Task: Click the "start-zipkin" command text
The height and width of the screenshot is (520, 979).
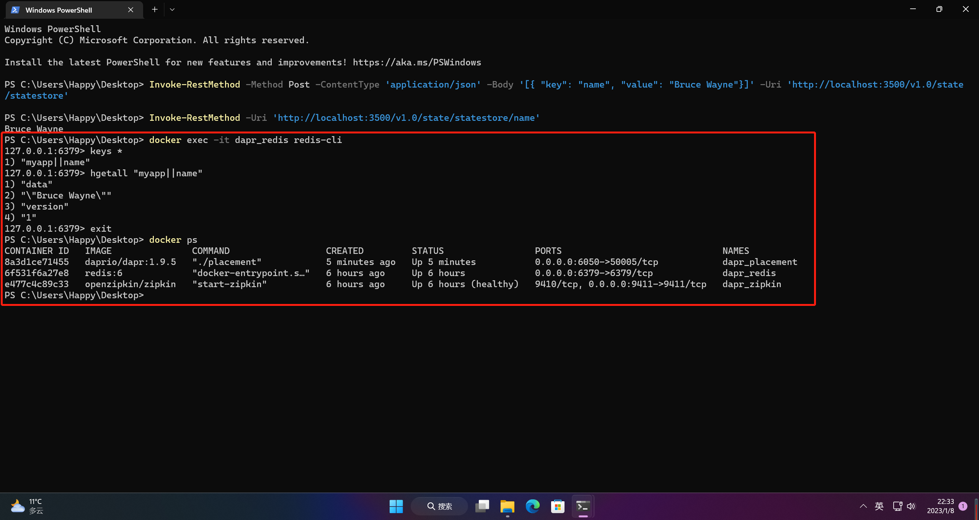Action: click(229, 284)
